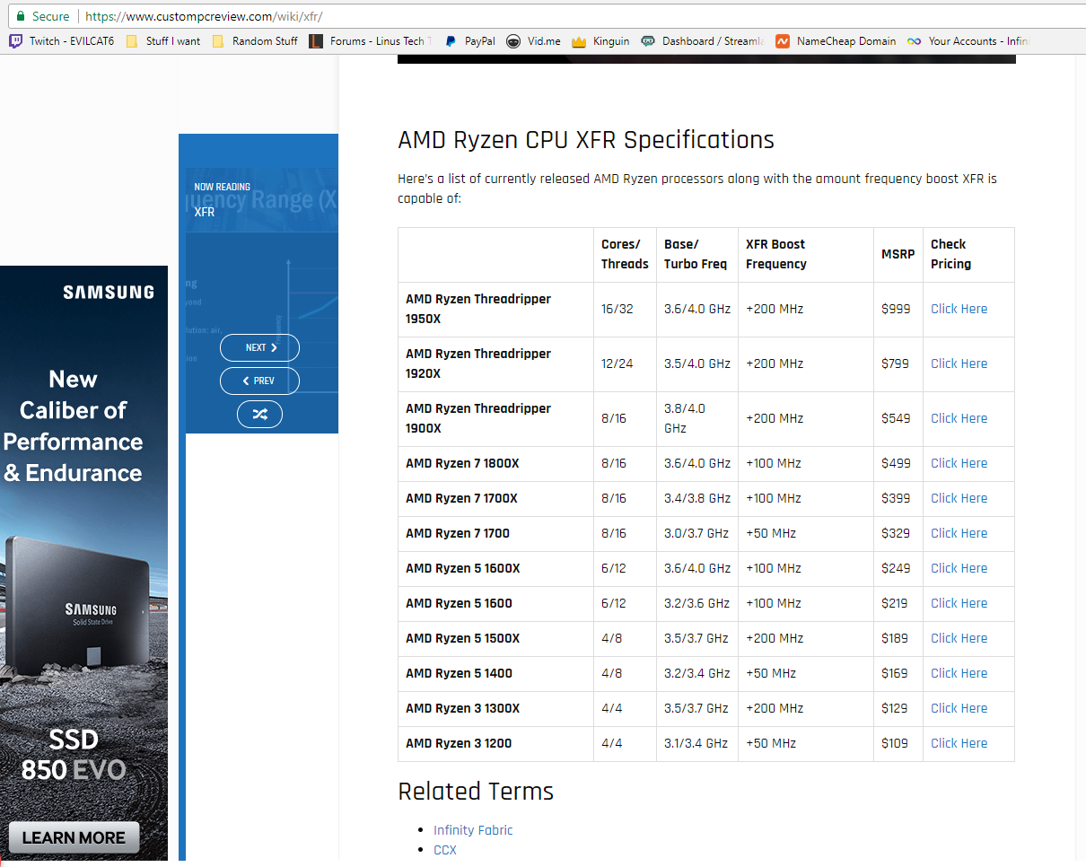
Task: Open the CCX related term link
Action: point(445,849)
